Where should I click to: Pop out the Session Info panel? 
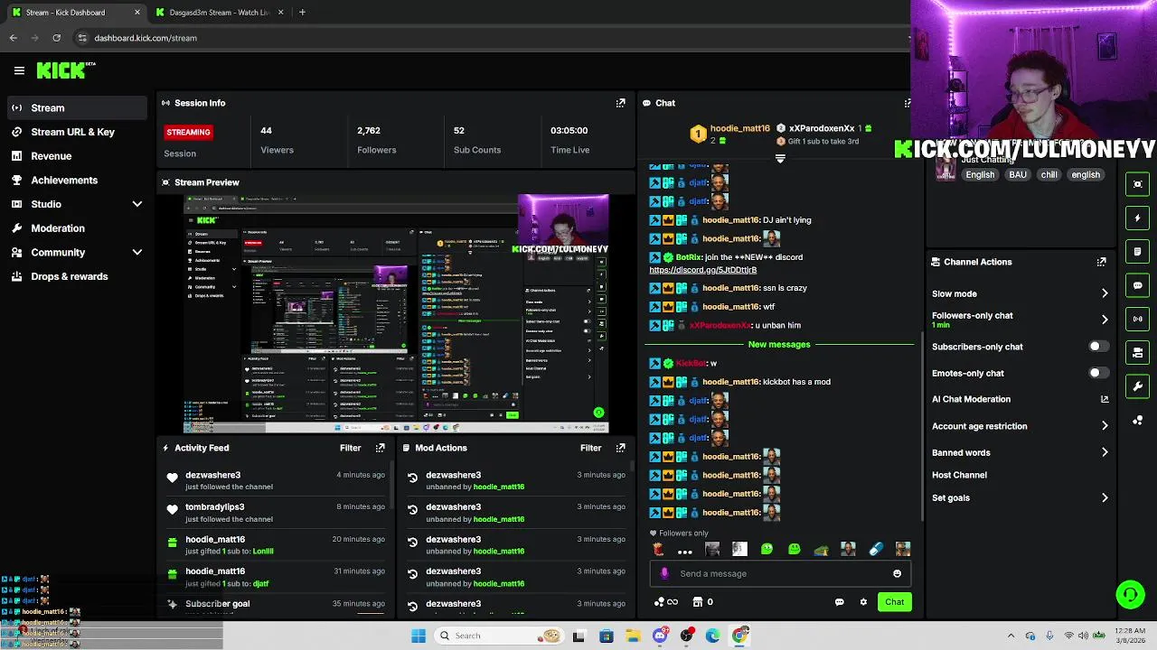[620, 103]
